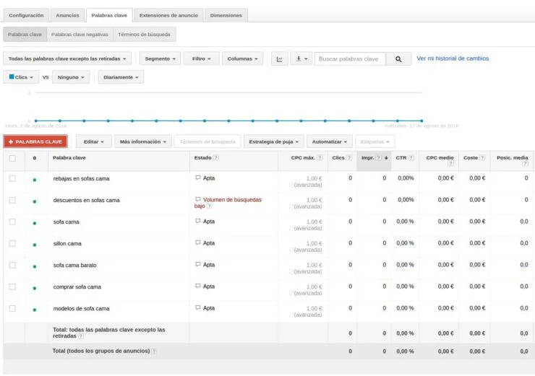Open the Segmento dropdown
The height and width of the screenshot is (376, 535).
160,58
